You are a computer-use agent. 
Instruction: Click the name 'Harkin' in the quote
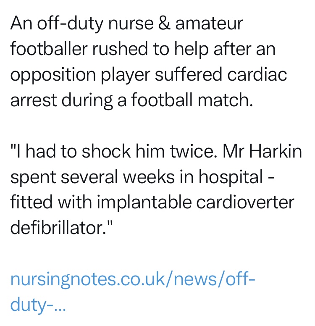click(275, 151)
